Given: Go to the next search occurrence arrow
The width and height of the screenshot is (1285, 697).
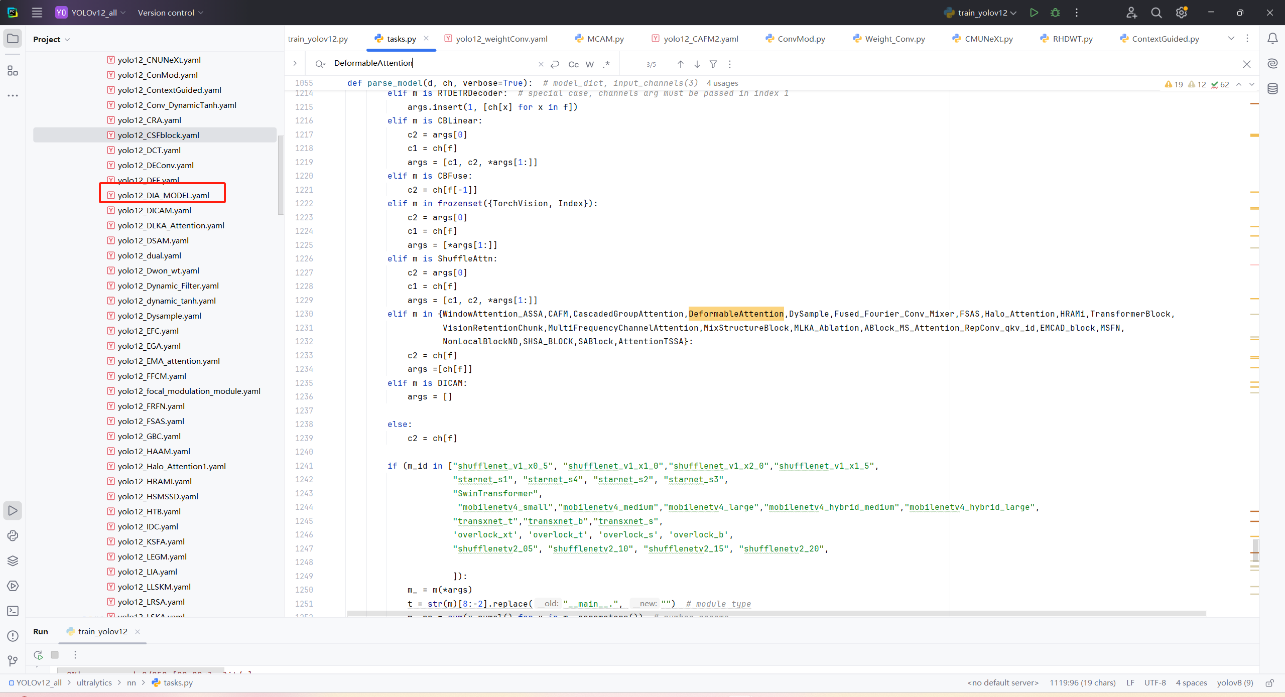Looking at the screenshot, I should click(x=697, y=64).
